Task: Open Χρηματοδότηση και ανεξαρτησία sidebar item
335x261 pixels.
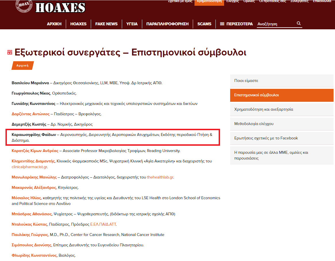Action: click(x=282, y=110)
